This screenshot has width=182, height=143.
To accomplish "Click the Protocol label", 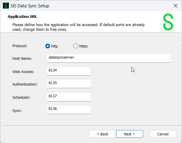I will pyautogui.click(x=19, y=46).
